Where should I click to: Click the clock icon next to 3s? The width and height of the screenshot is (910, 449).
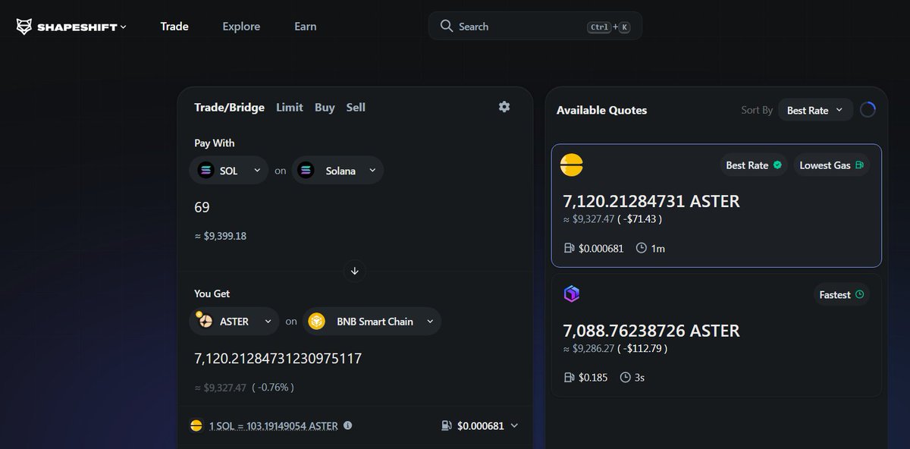click(x=626, y=377)
